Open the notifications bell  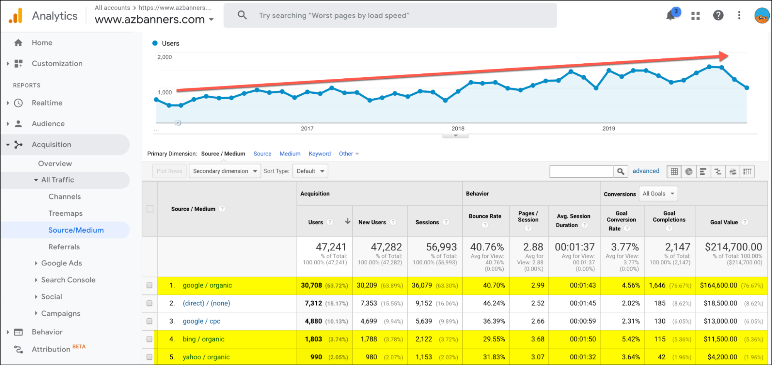(x=671, y=15)
